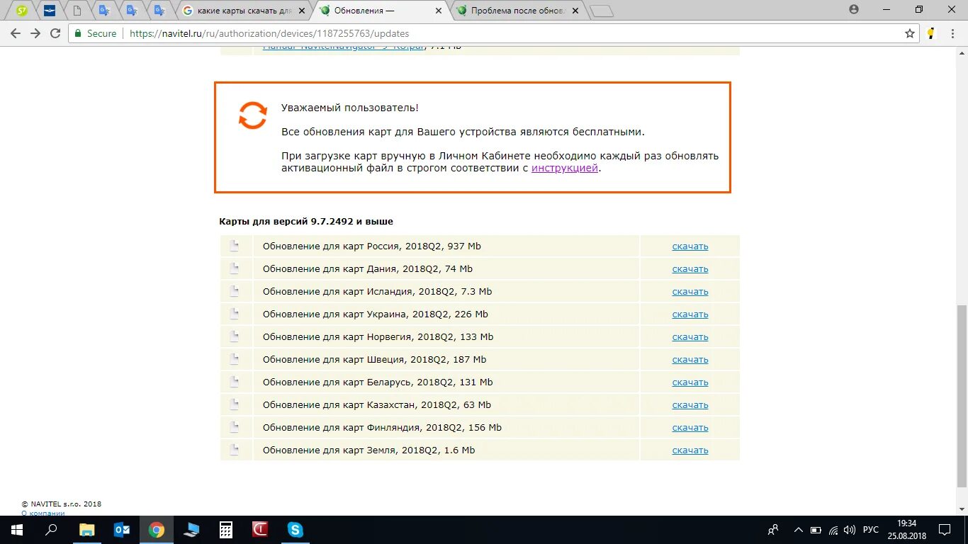Go back to the previous page
Viewport: 968px width, 544px height.
point(16,33)
